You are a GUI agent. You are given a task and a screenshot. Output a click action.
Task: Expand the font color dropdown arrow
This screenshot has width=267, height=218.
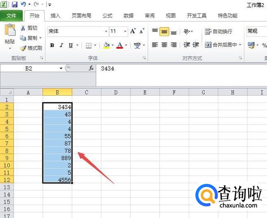point(126,45)
